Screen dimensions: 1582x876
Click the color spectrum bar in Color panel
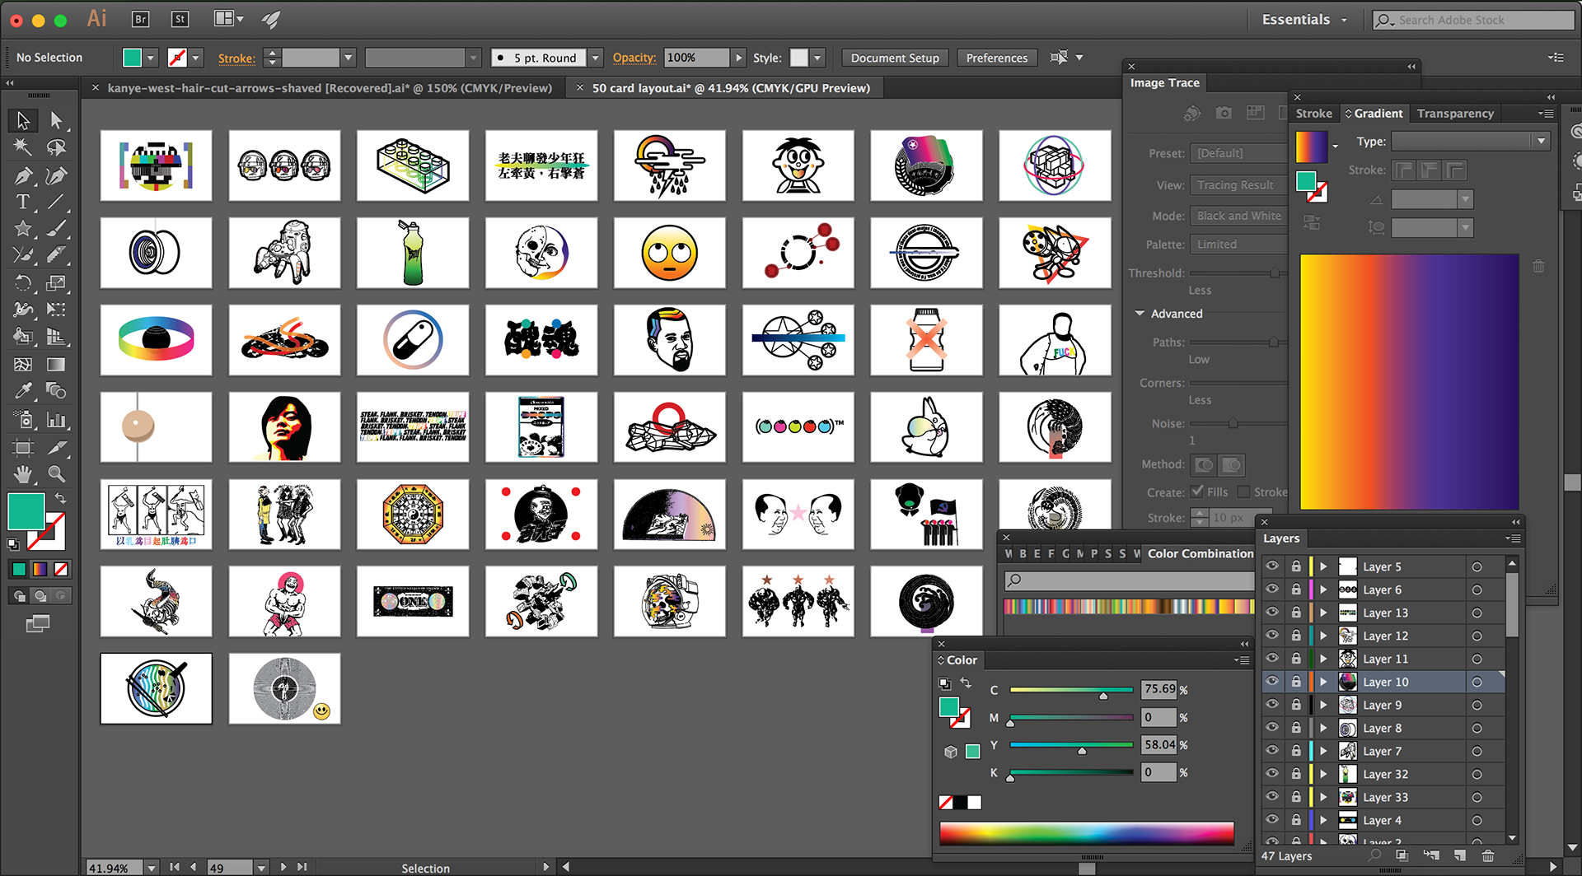click(x=1087, y=833)
